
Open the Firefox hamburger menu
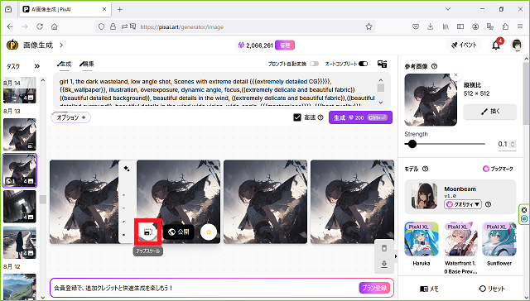tap(520, 26)
